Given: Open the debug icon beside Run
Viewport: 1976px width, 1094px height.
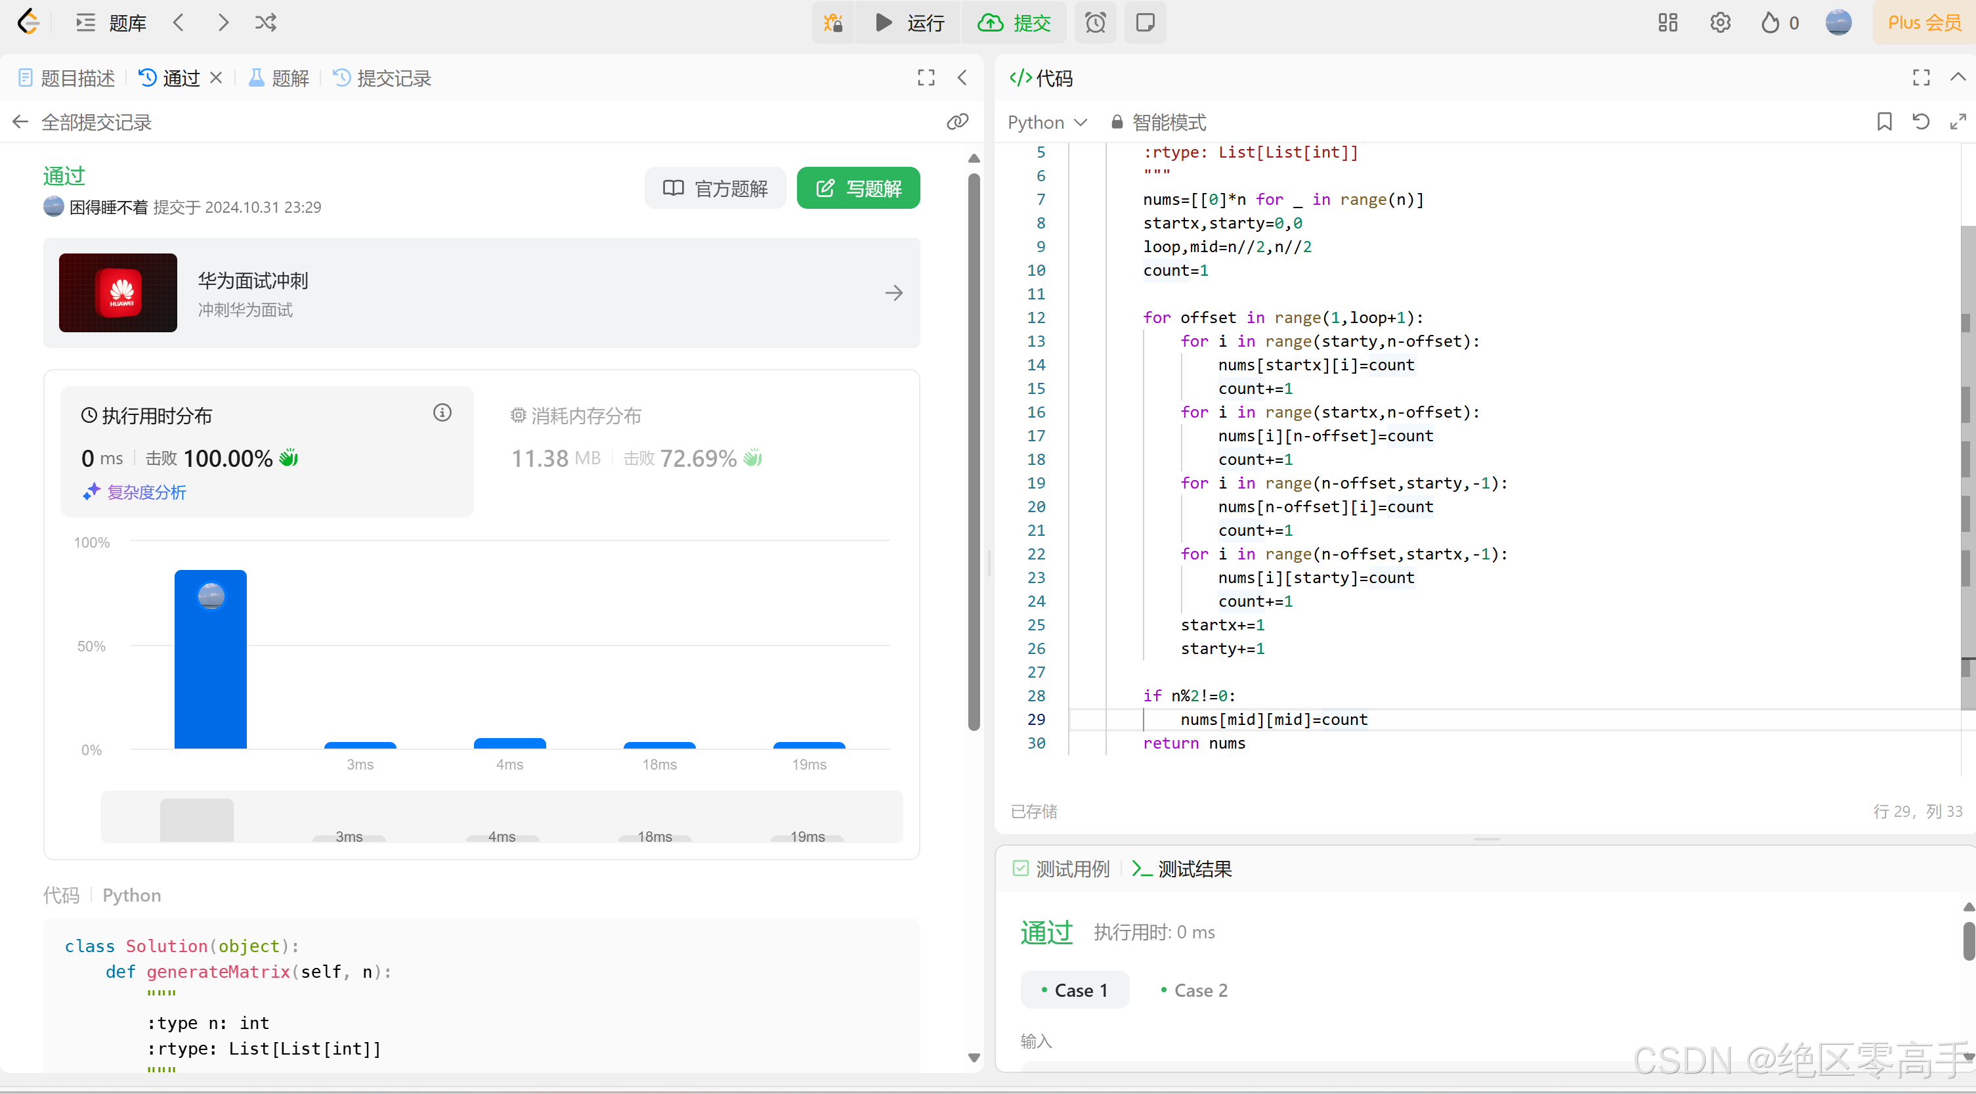Looking at the screenshot, I should pos(833,22).
